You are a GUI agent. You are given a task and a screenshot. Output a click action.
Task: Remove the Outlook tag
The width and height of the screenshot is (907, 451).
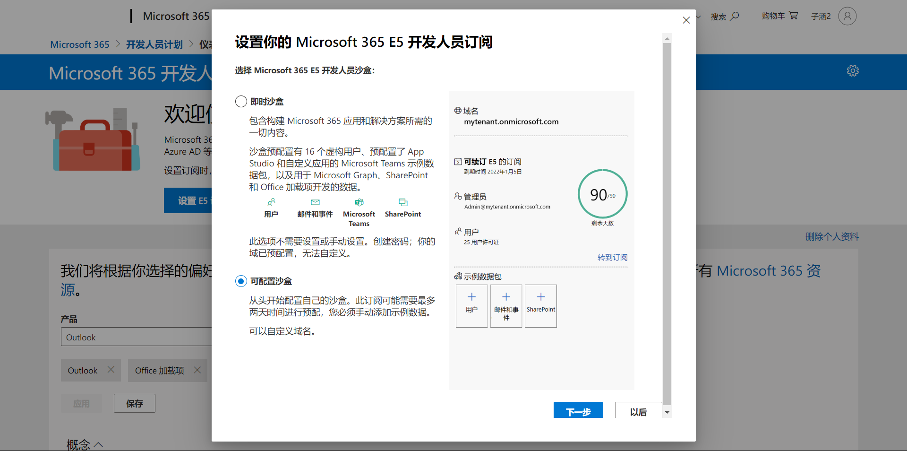(111, 370)
